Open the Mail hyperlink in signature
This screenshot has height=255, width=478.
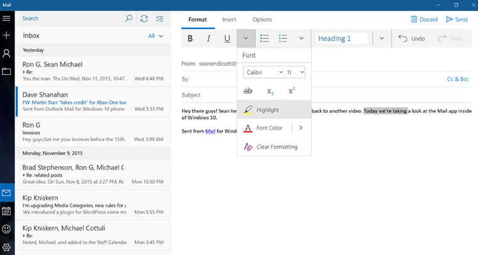point(210,131)
